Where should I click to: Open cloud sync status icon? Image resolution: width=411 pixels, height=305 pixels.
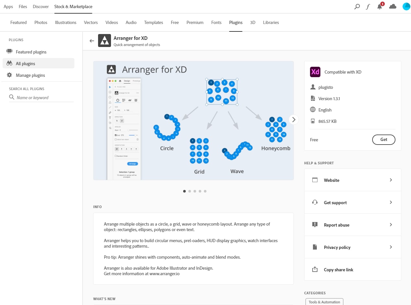(x=393, y=6)
